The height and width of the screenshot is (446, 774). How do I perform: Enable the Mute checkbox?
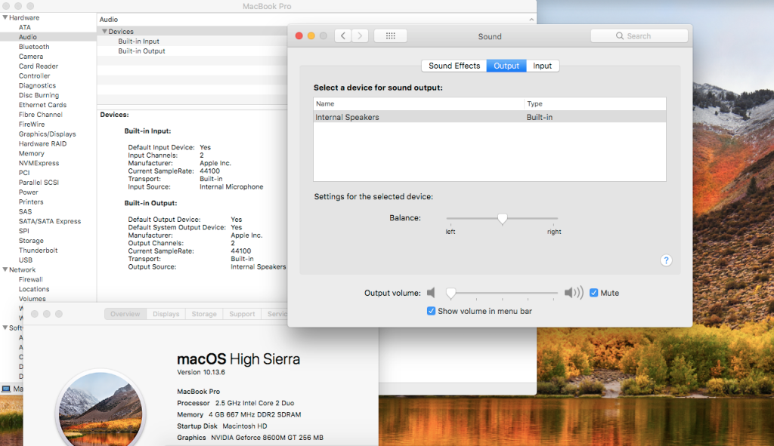(593, 293)
